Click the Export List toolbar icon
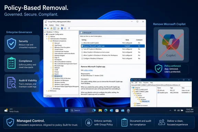 pyautogui.click(x=58, y=28)
